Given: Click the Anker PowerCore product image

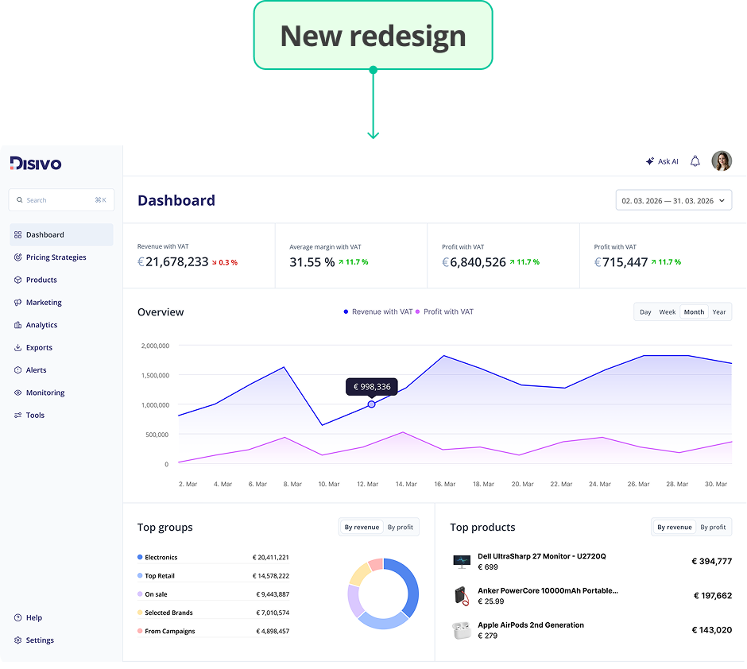Looking at the screenshot, I should [462, 596].
